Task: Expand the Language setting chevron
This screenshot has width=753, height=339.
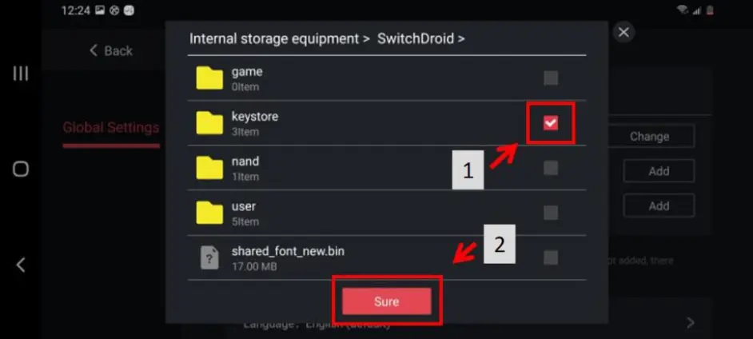Action: tap(690, 322)
